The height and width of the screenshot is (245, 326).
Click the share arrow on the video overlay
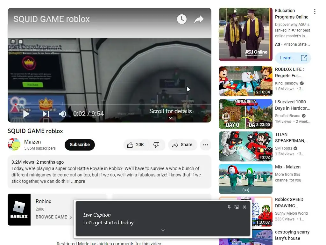pyautogui.click(x=199, y=19)
